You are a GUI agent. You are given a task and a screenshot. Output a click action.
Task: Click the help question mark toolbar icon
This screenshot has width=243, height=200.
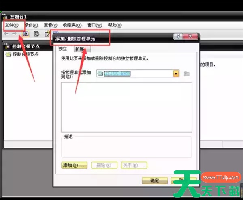(47, 34)
